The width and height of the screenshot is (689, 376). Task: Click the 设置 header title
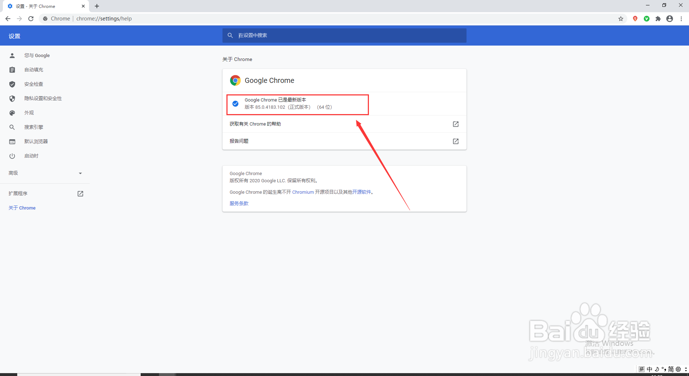click(14, 36)
